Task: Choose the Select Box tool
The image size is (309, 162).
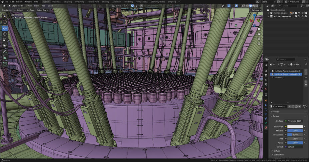Action: click(5, 16)
